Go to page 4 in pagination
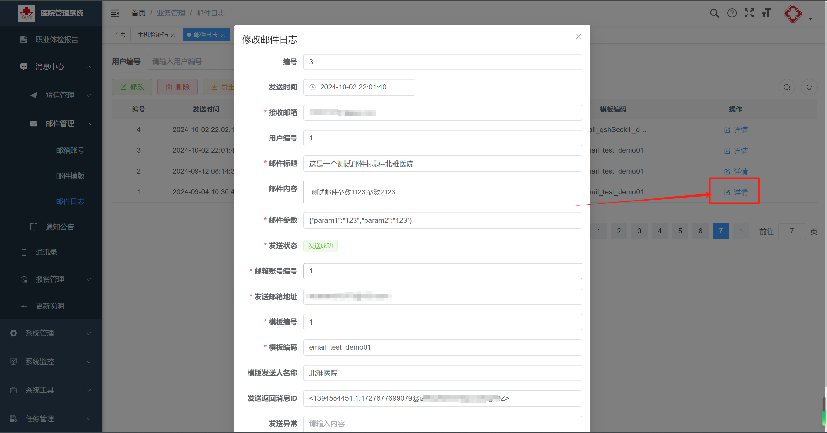The width and height of the screenshot is (827, 433). [659, 231]
